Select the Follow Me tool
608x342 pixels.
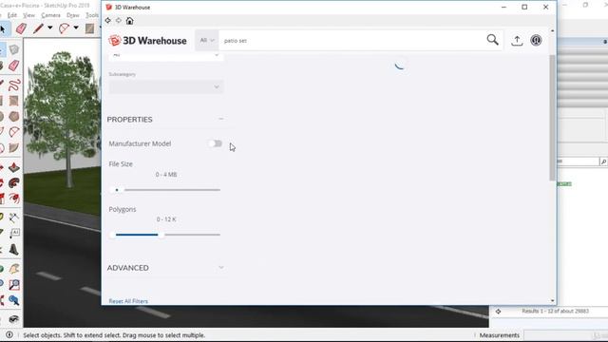coord(14,183)
